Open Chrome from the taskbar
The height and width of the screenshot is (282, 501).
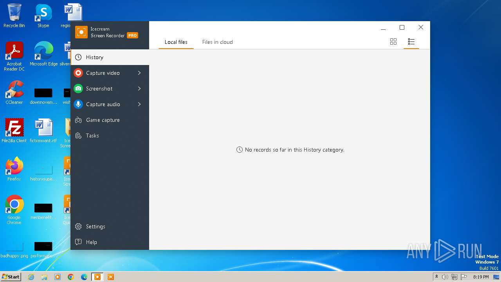[71, 277]
